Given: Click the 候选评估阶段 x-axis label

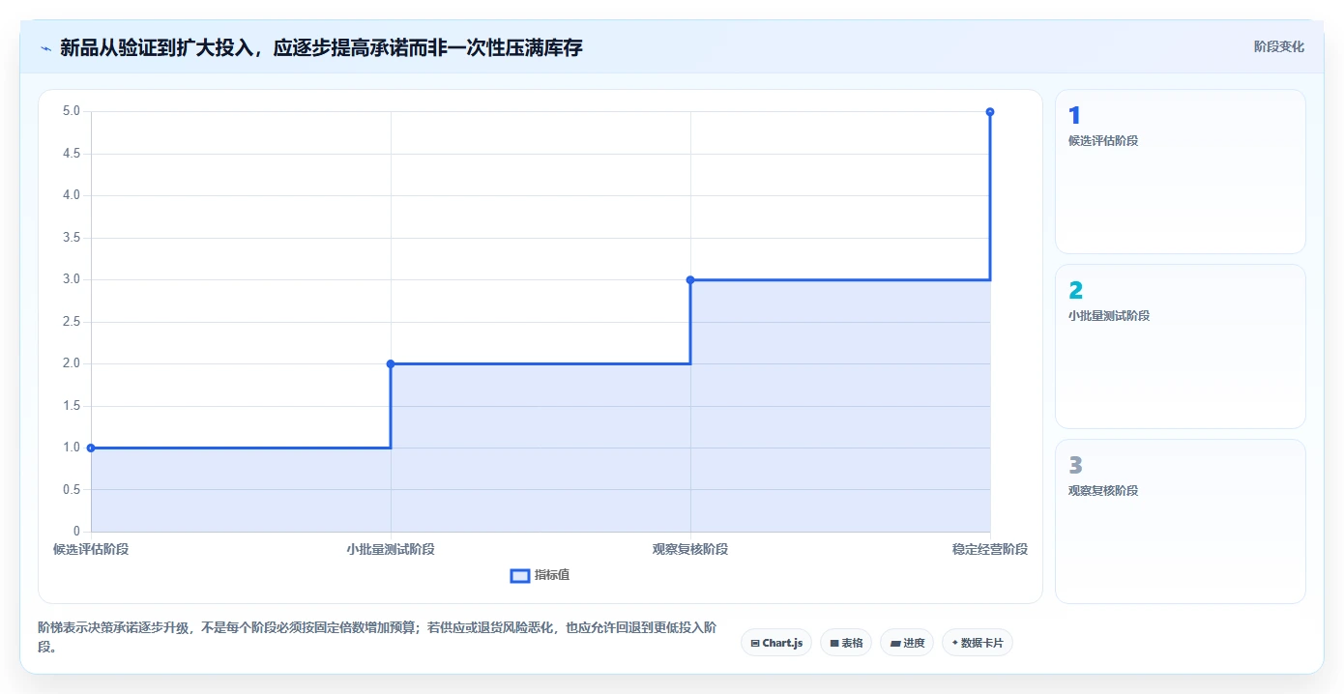Looking at the screenshot, I should pyautogui.click(x=91, y=549).
